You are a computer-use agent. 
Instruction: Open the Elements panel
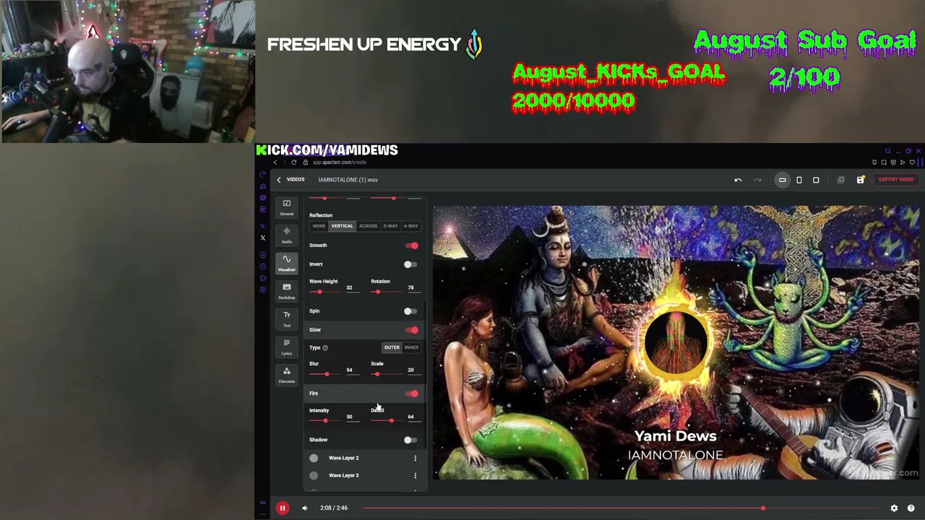287,375
